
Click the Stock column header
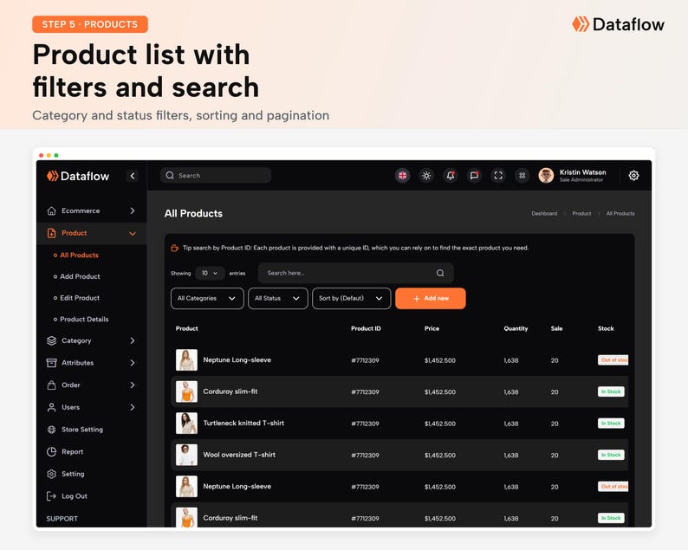(x=606, y=328)
